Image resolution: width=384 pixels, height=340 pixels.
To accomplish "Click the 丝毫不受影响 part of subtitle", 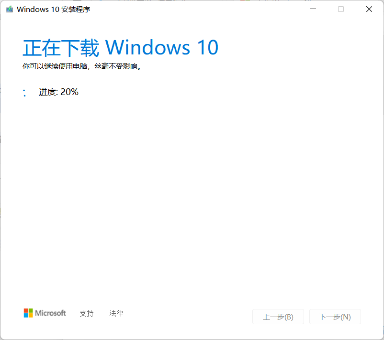I will coord(115,66).
